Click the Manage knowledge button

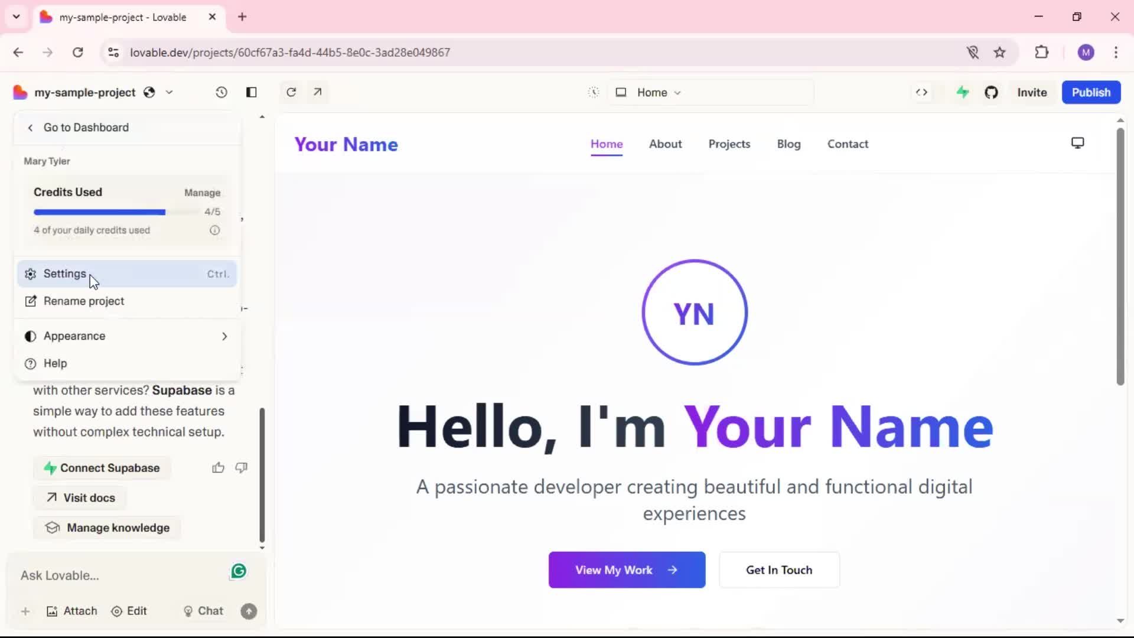(x=107, y=528)
